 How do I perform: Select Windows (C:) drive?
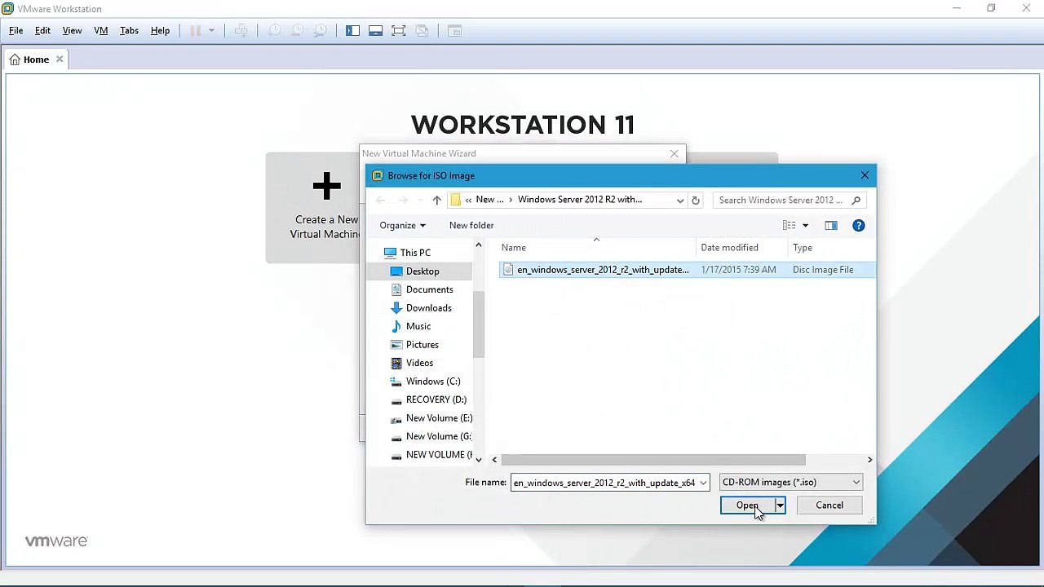click(432, 382)
